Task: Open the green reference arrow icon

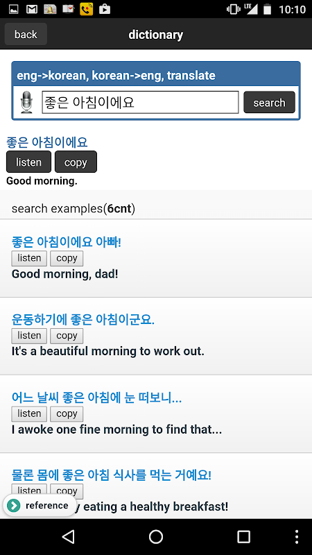Action: click(x=14, y=506)
